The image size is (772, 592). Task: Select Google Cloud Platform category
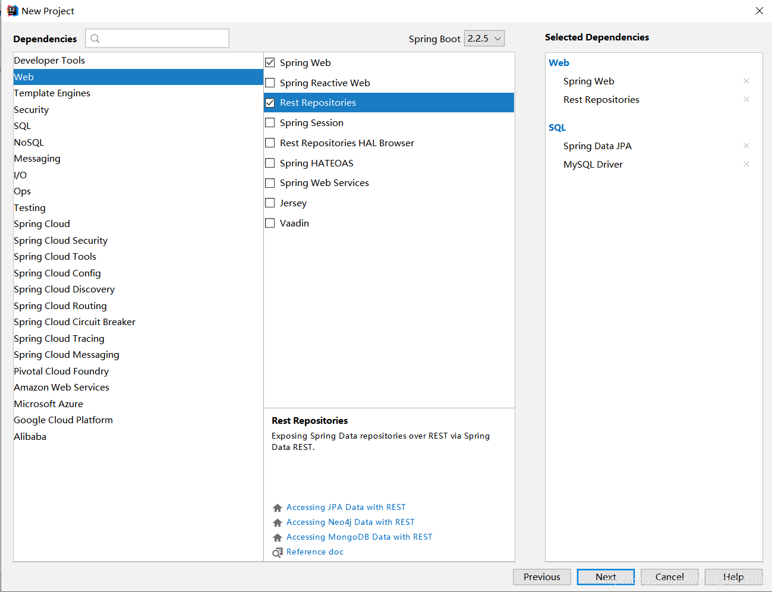pos(138,420)
